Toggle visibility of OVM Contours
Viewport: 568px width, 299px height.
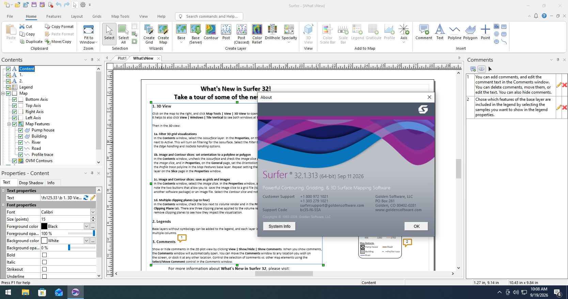click(x=15, y=161)
